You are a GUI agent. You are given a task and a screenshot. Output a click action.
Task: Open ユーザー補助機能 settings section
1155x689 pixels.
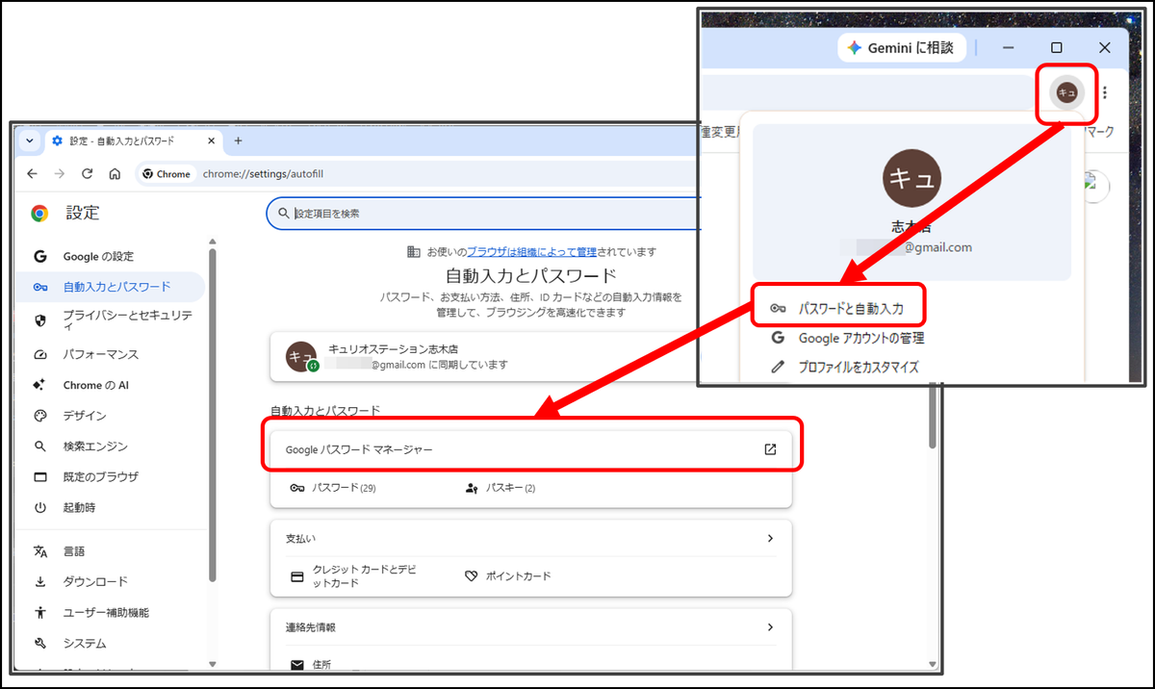[x=106, y=612]
